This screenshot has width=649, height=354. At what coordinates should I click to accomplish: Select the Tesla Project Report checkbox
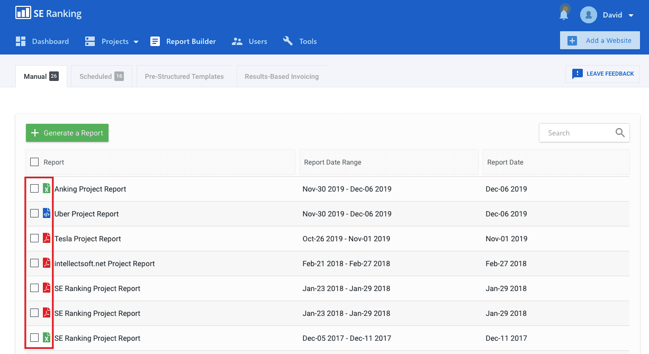[x=34, y=238]
